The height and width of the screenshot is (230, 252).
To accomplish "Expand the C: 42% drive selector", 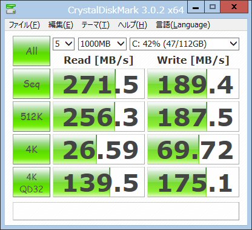I will (184, 44).
